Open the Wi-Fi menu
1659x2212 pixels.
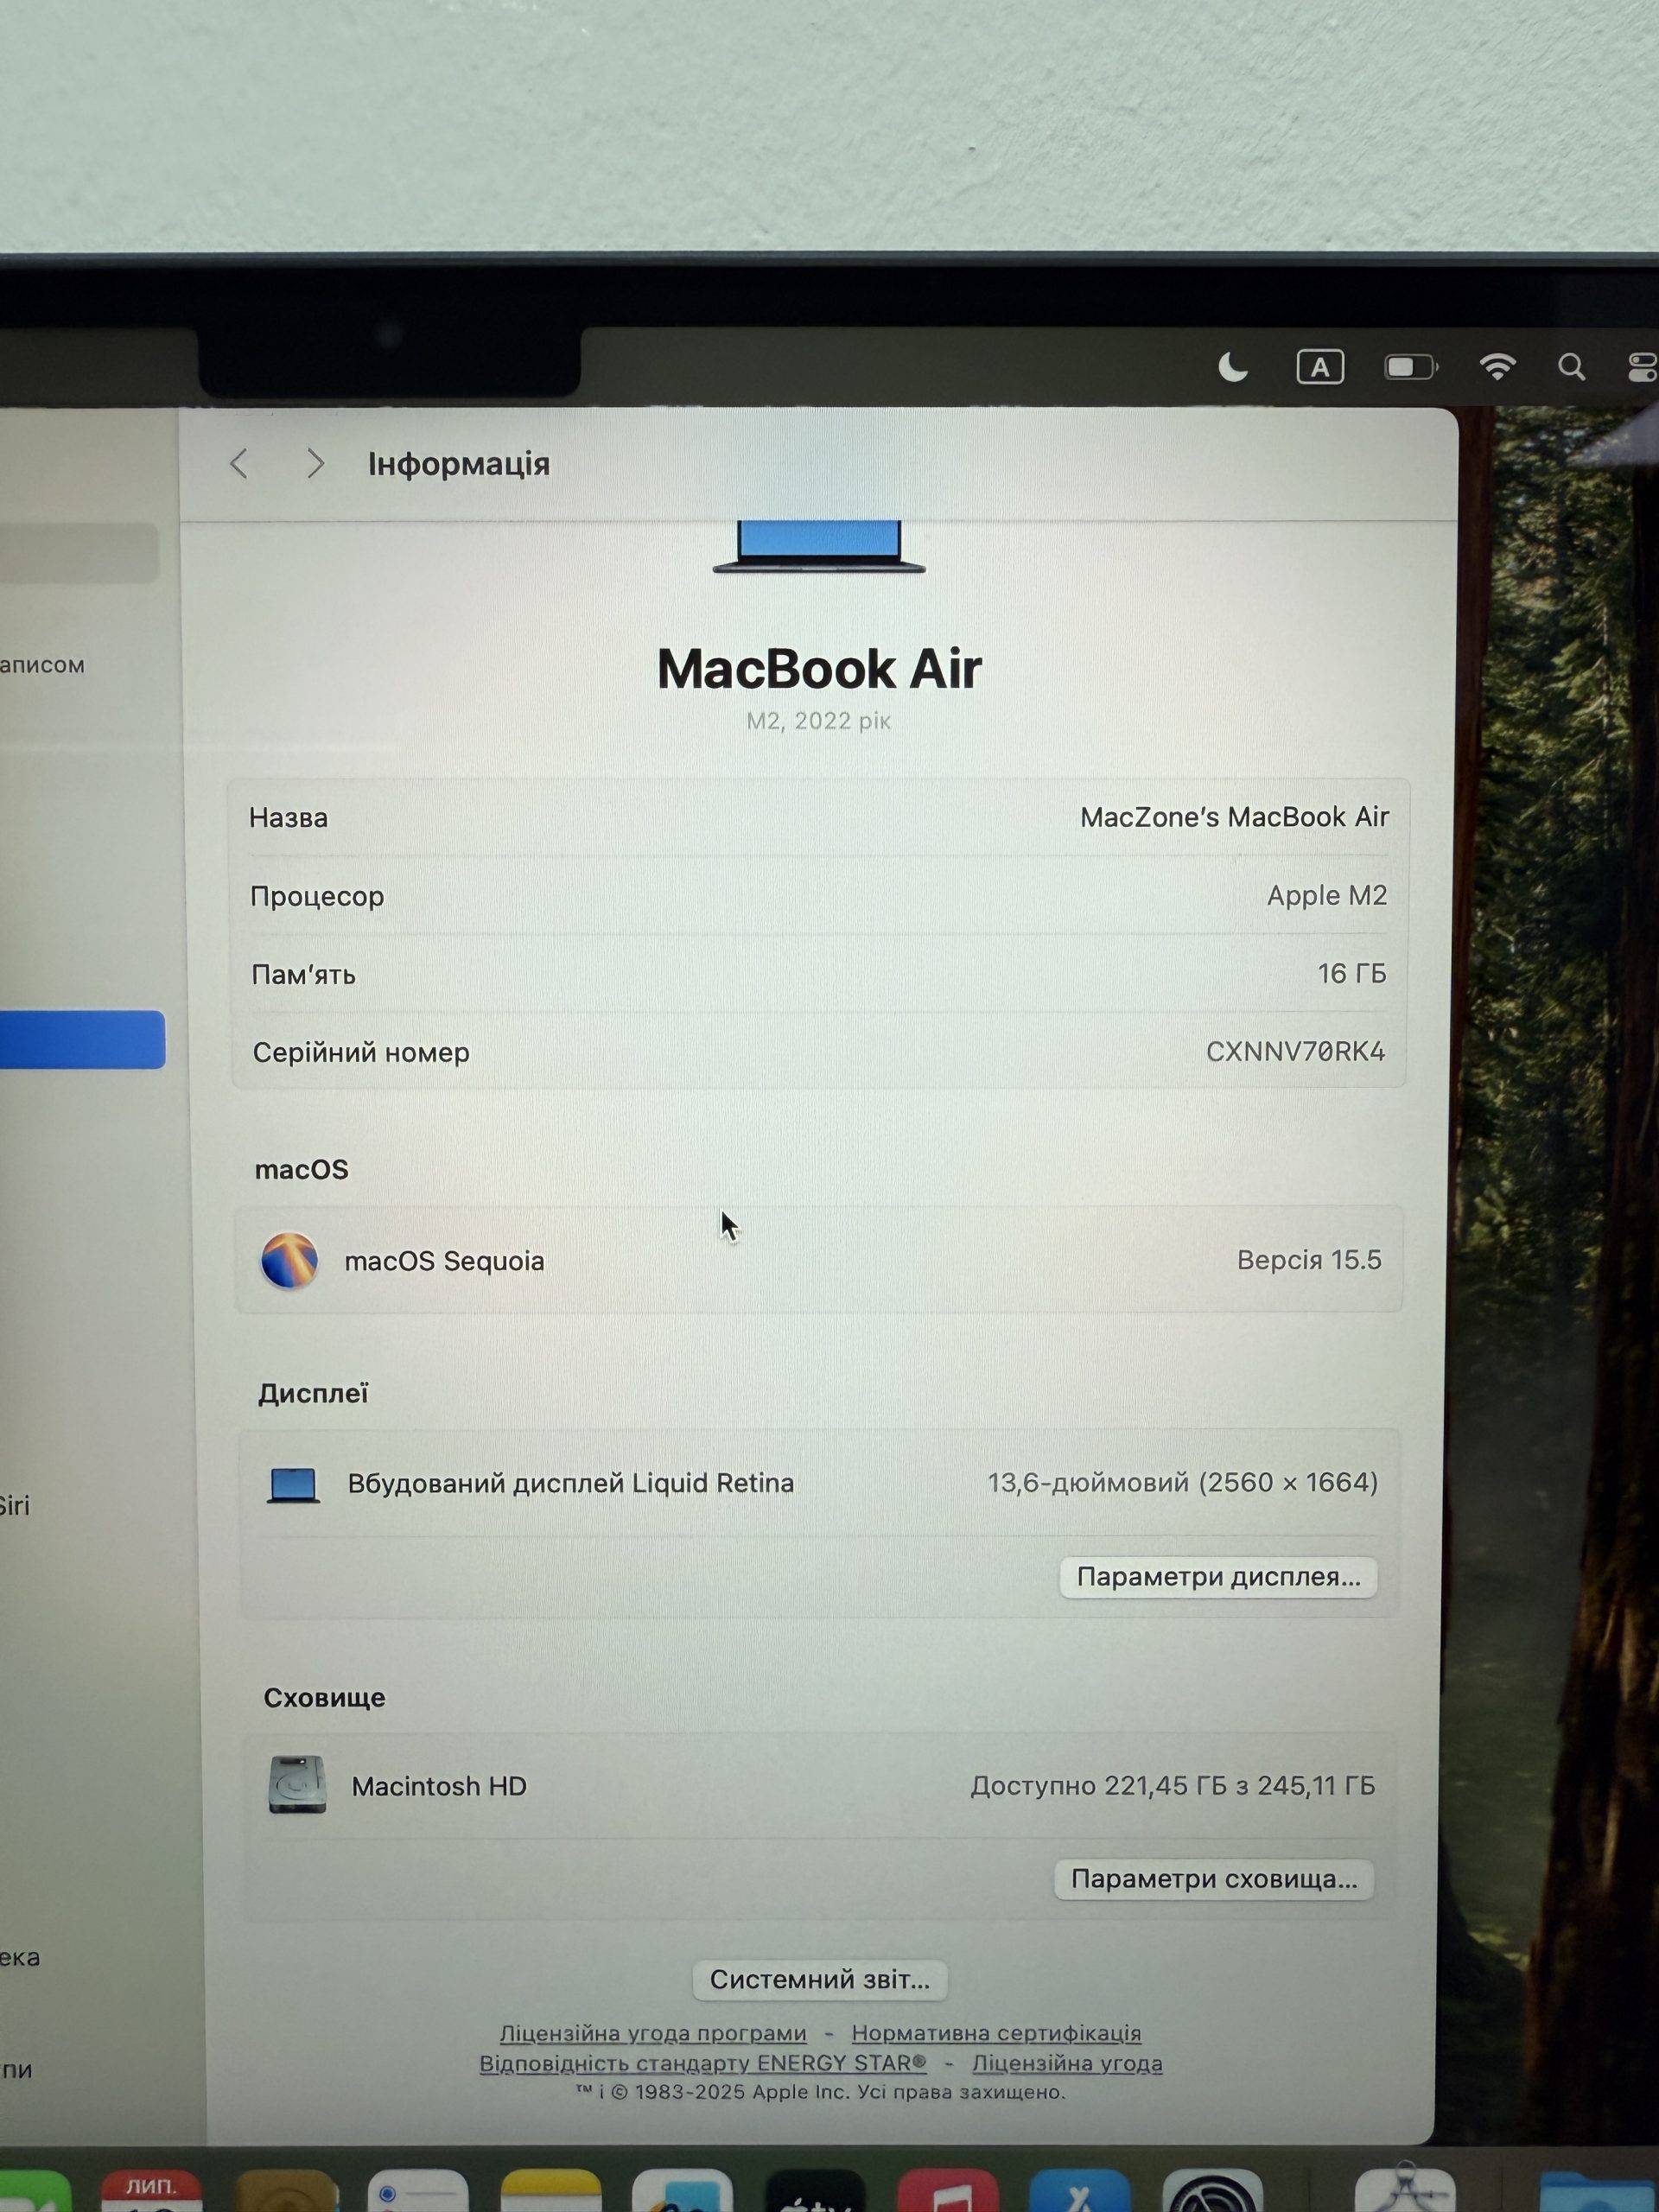[x=1497, y=367]
